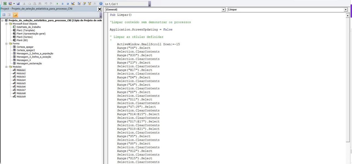The width and height of the screenshot is (352, 164).
Task: Click the 'Sub Limpar()' code line
Action: 121,15
